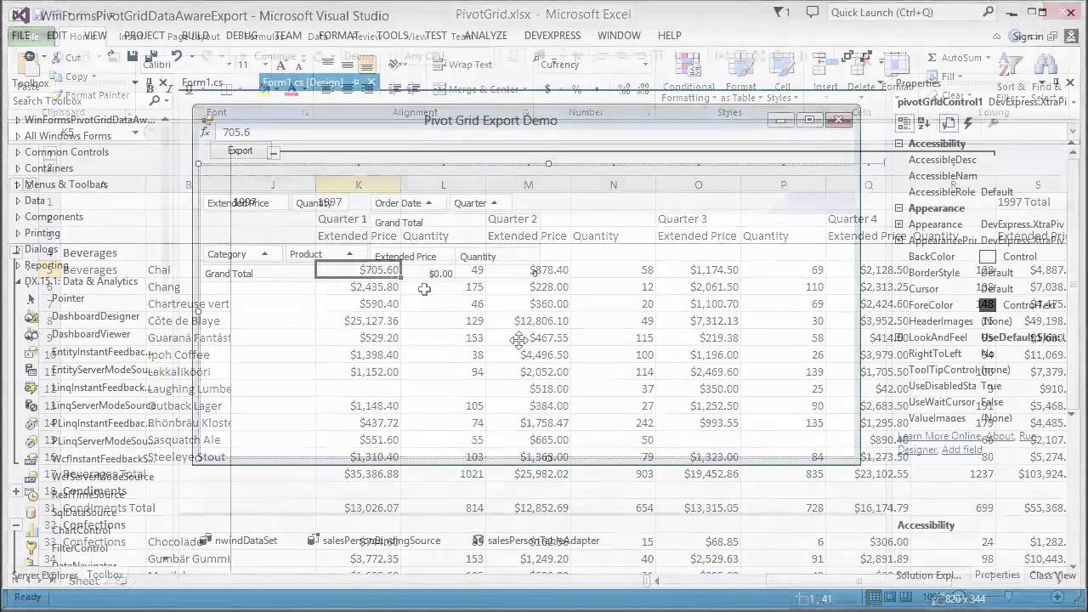The image size is (1088, 612).
Task: Click the Save All icon in toolbar
Action: coord(151,56)
